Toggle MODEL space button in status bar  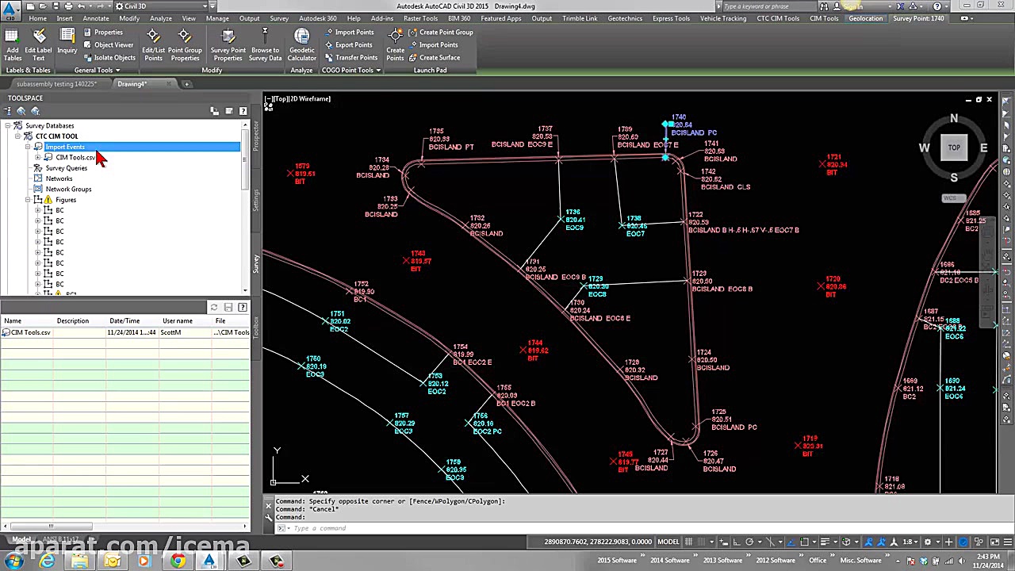[668, 542]
